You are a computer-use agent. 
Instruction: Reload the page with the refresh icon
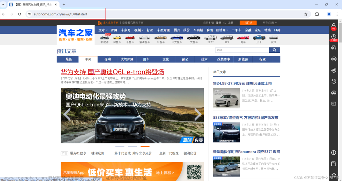coord(19,14)
